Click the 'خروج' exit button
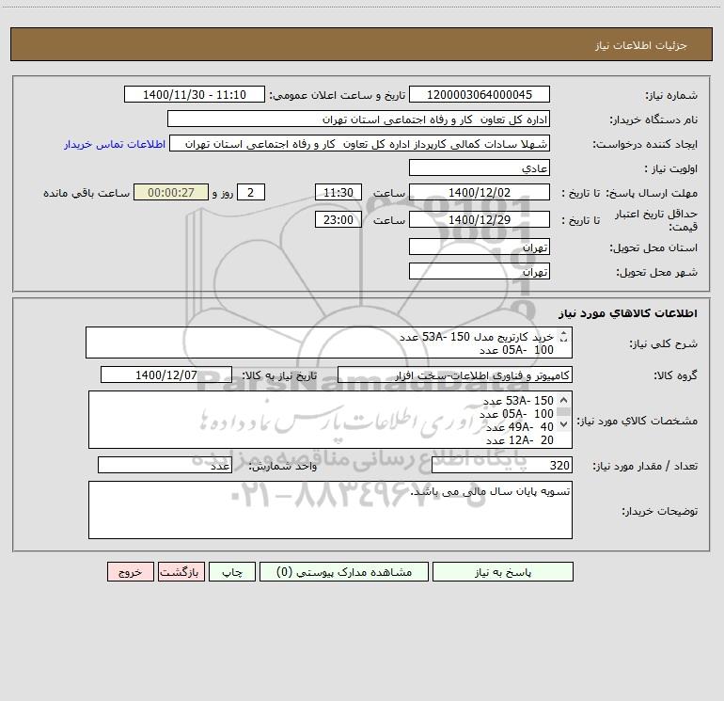 (130, 572)
